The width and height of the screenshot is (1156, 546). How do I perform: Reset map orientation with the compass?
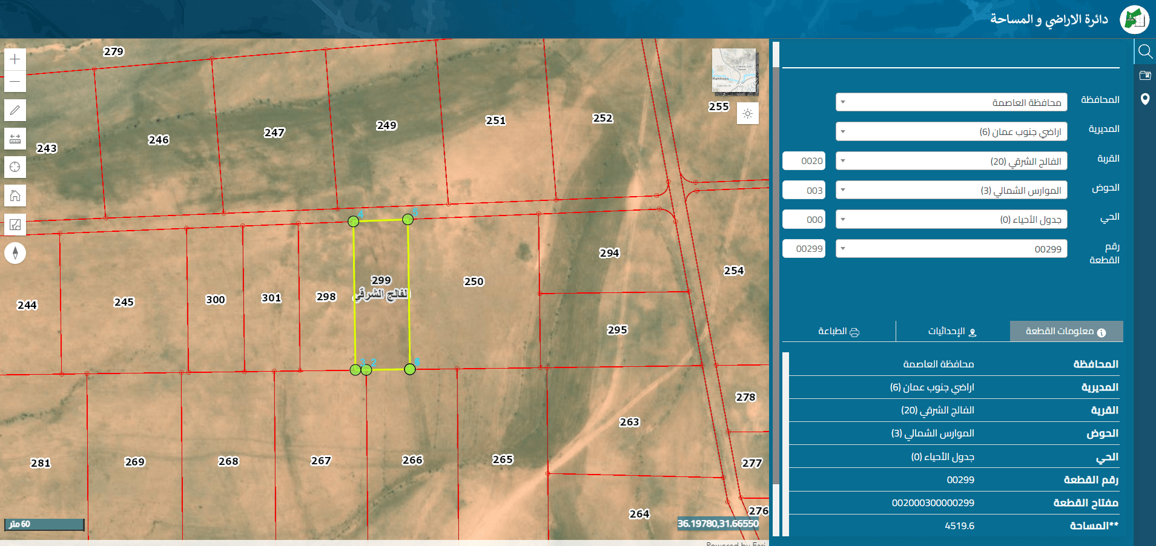[15, 253]
